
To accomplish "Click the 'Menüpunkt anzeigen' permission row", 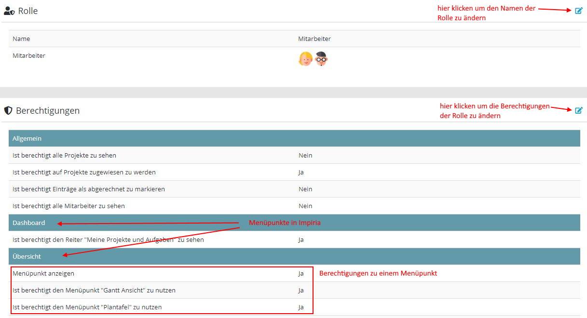I will click(43, 273).
